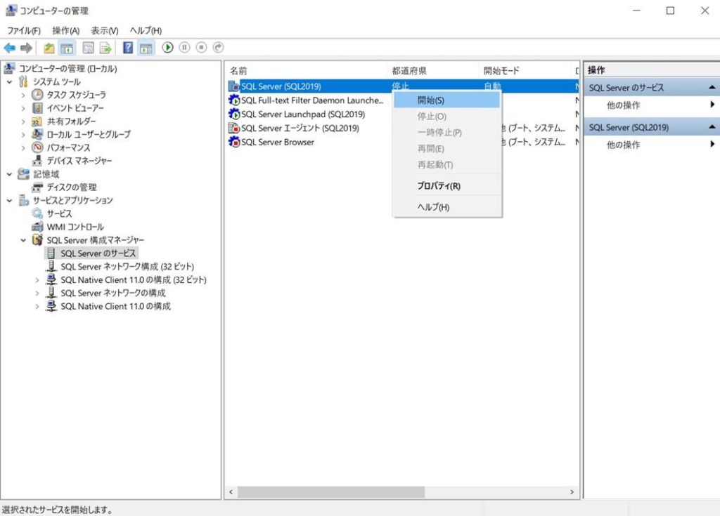720x516 pixels.
Task: Open the ファイル(F) menu
Action: (23, 31)
